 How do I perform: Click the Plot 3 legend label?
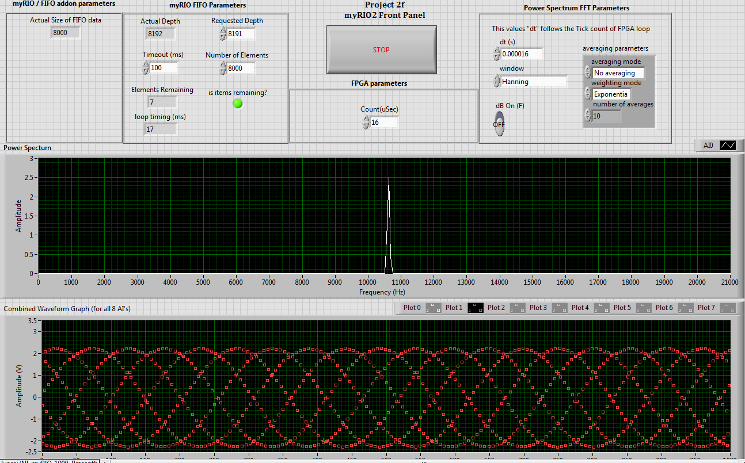click(x=538, y=308)
